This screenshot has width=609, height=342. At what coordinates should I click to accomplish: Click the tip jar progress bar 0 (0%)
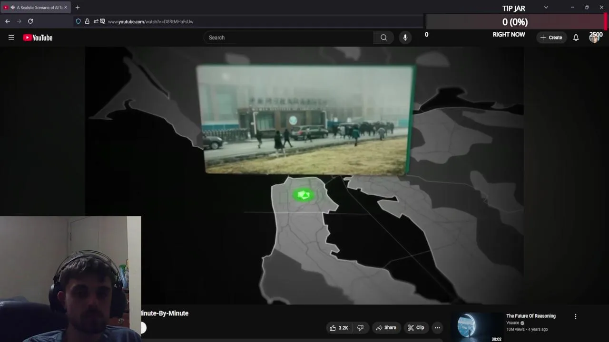click(x=515, y=22)
